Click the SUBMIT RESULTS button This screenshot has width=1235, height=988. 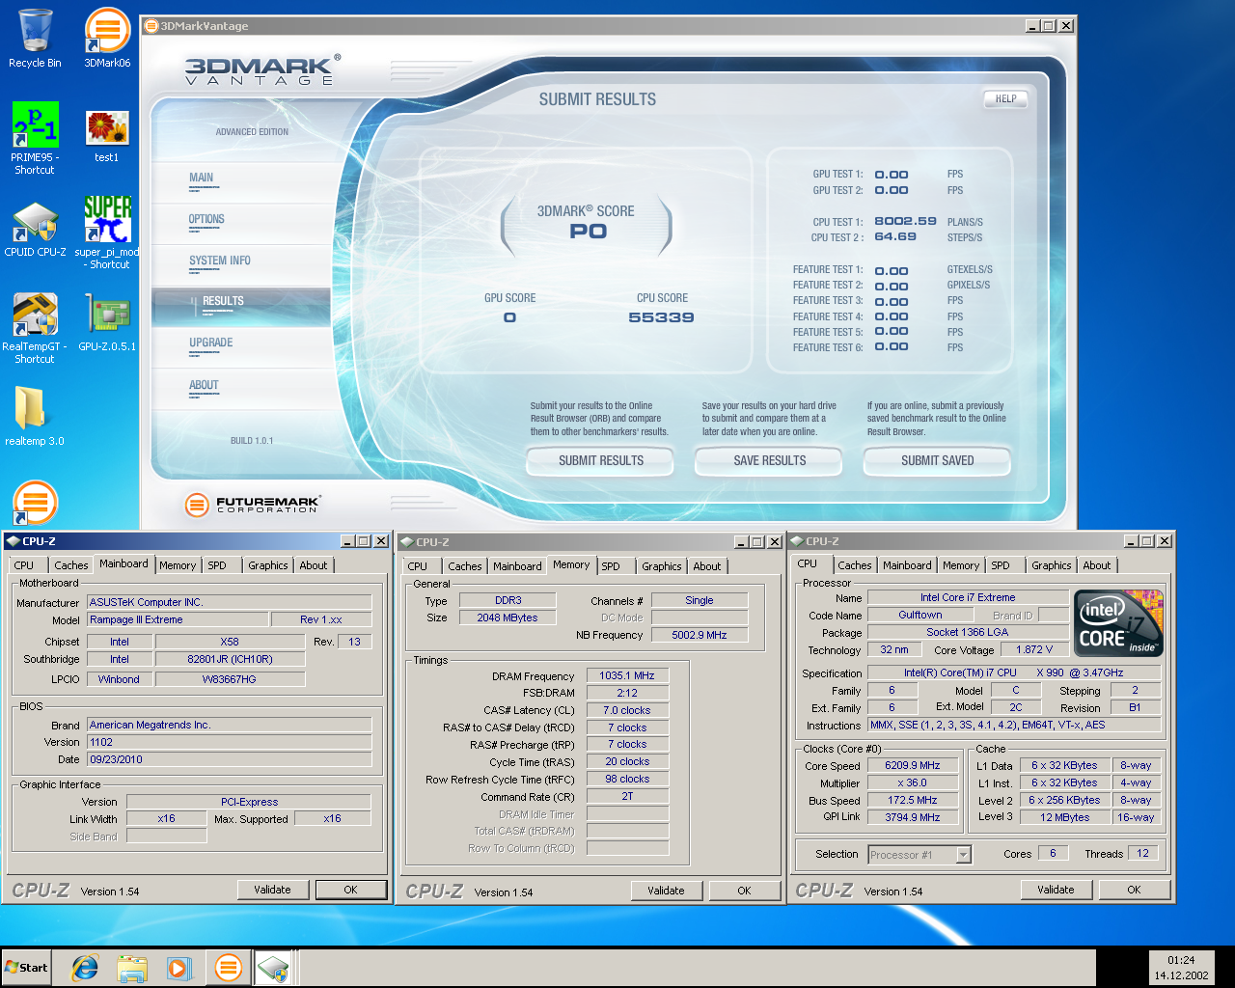point(601,461)
